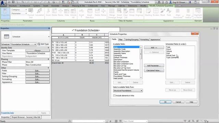
Task: Click the Calculated Value... button
Action: (154, 70)
